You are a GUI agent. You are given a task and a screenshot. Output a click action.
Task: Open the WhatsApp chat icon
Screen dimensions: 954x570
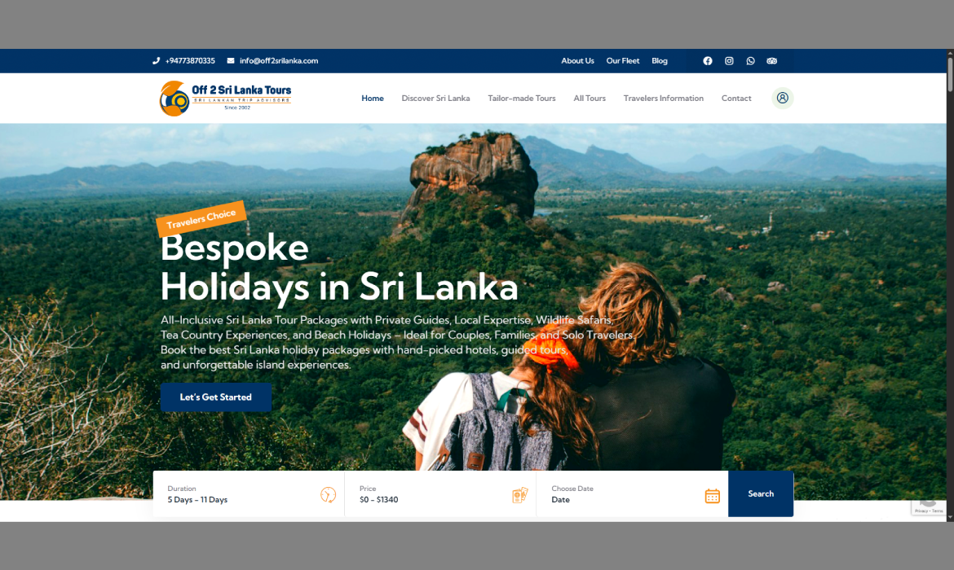tap(750, 61)
